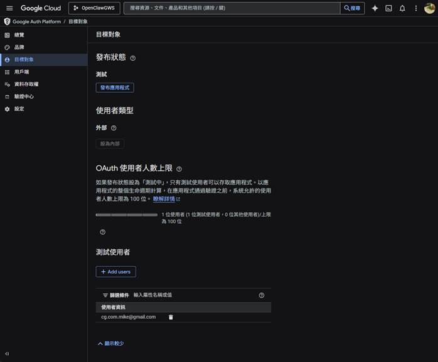Collapse the left sidebar panel
The height and width of the screenshot is (362, 438).
coord(7,354)
